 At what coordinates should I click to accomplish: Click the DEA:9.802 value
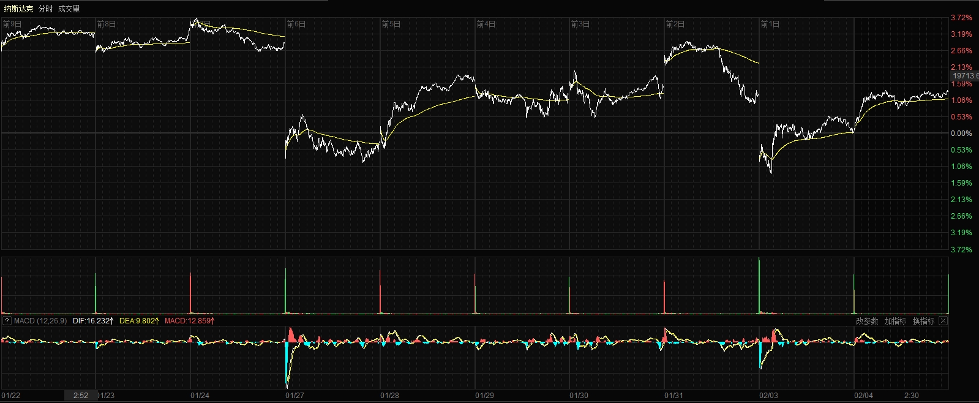pyautogui.click(x=139, y=321)
